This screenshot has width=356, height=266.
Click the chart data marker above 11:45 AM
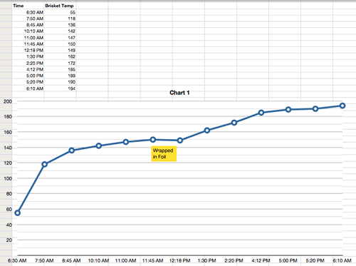(153, 140)
